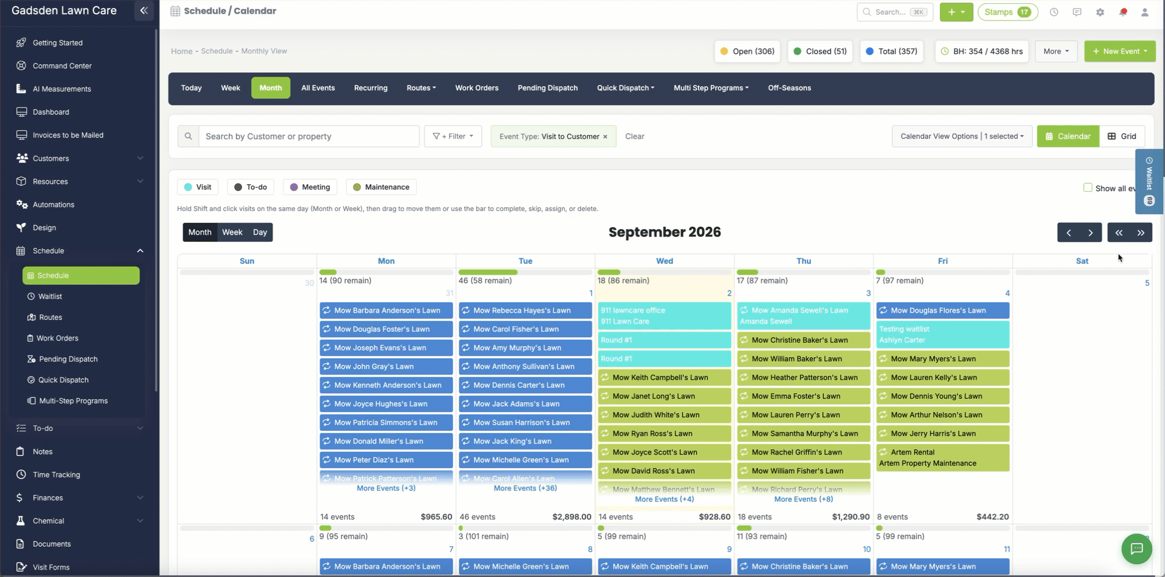Click the New Event button
The image size is (1165, 577).
[1119, 51]
